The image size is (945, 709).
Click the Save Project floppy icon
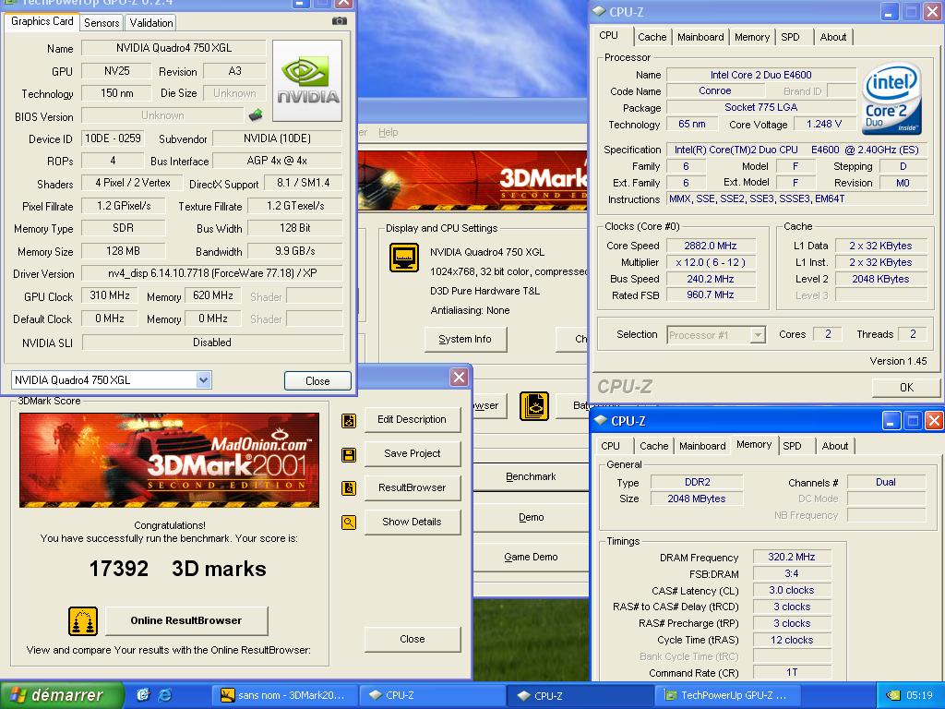348,454
